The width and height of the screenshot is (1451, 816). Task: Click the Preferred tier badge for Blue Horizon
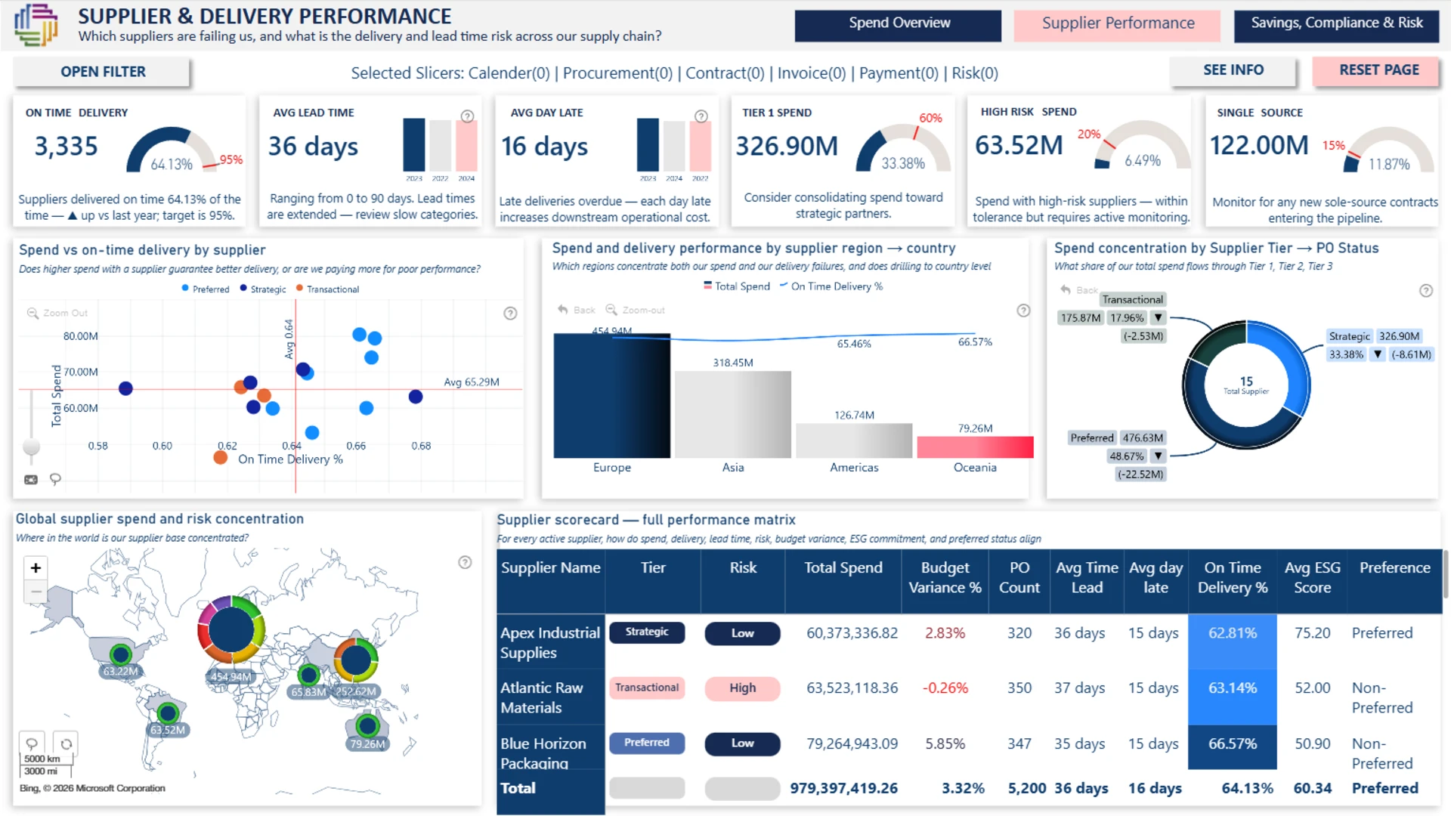pyautogui.click(x=647, y=743)
